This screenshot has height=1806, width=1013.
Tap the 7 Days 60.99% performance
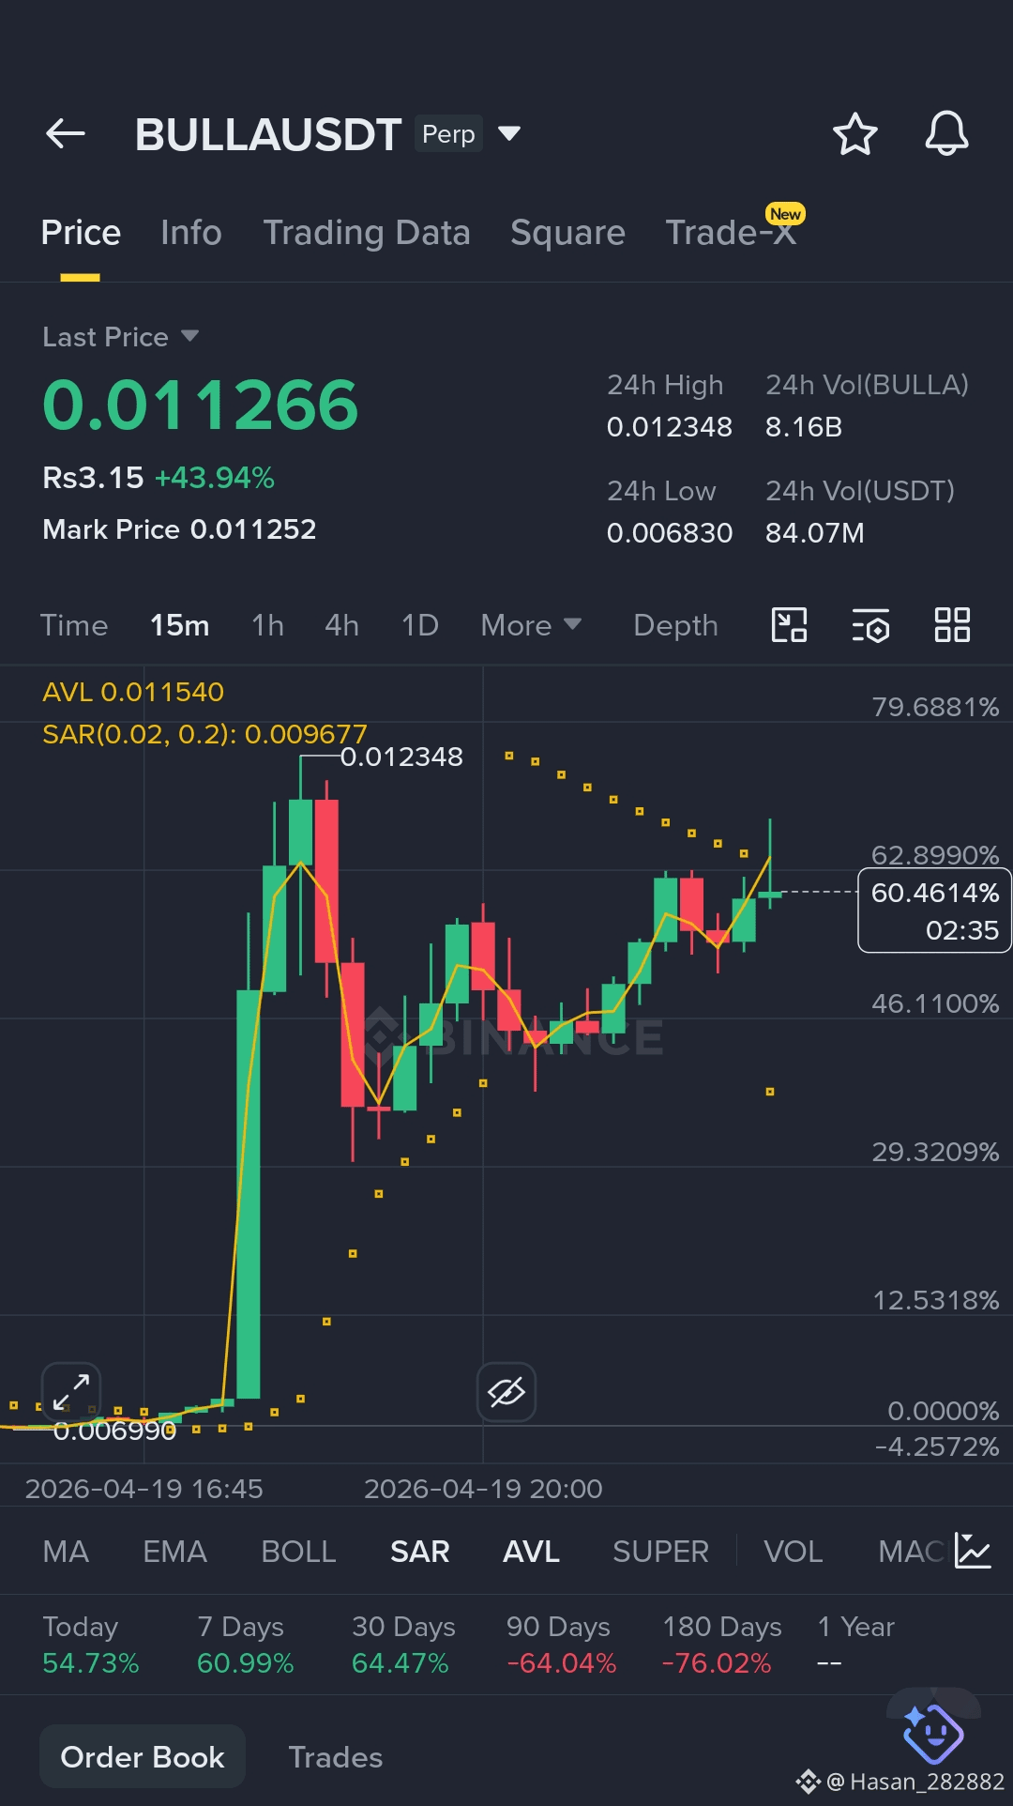click(x=246, y=1645)
